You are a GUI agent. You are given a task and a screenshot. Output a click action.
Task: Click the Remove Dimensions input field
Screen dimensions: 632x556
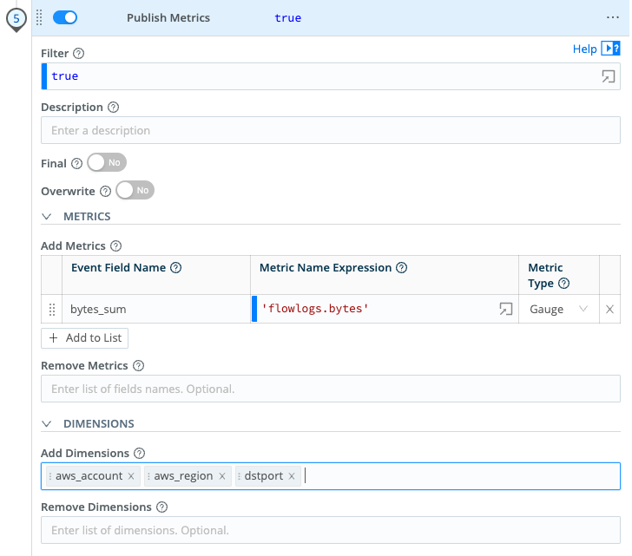point(331,530)
